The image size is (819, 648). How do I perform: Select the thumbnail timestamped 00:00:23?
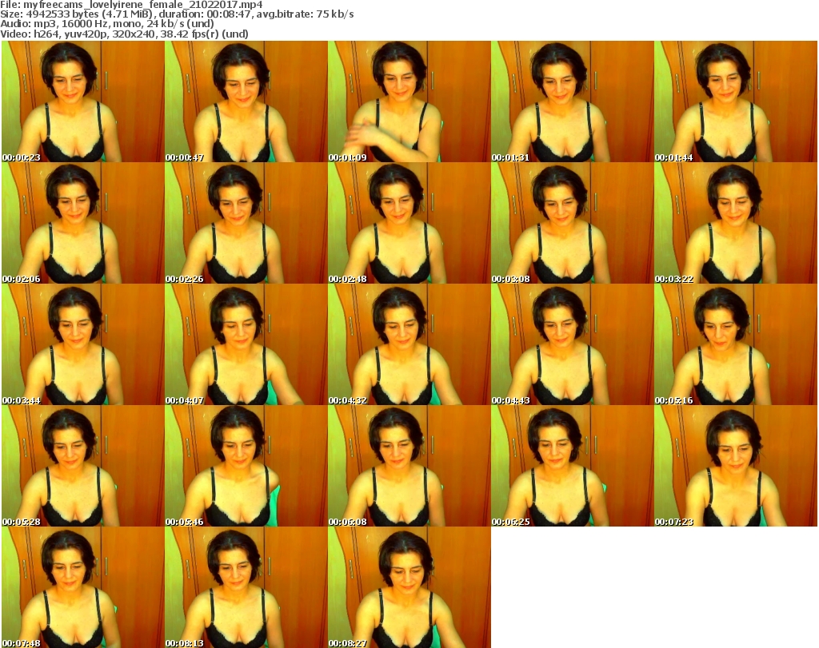pos(83,101)
